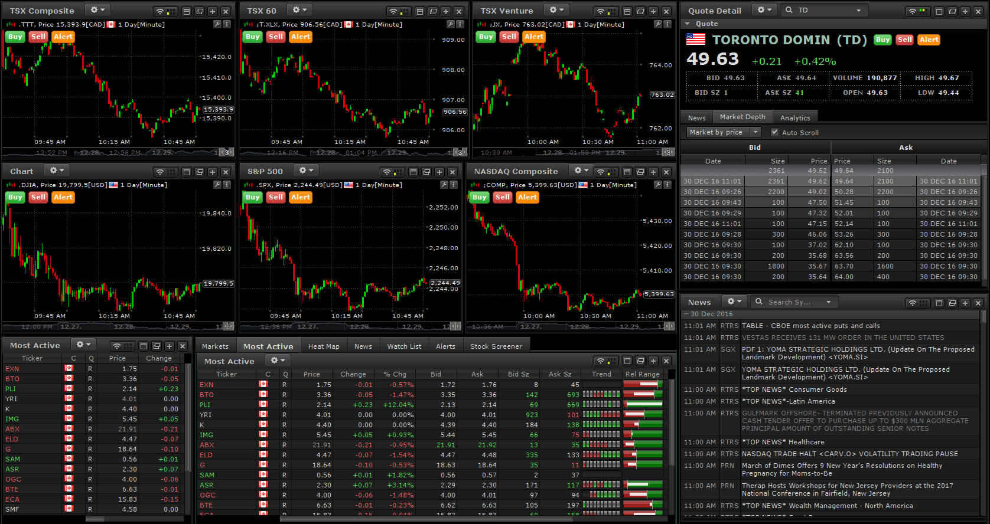Viewport: 990px width, 524px height.
Task: Click Alert button in TSX 60 chart
Action: (300, 37)
